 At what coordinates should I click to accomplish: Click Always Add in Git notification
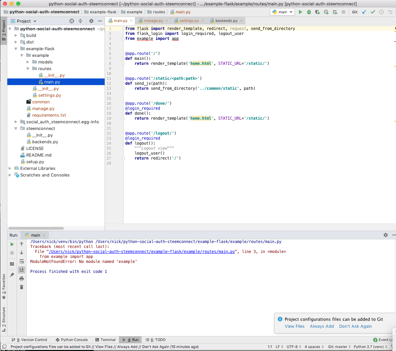tap(322, 326)
